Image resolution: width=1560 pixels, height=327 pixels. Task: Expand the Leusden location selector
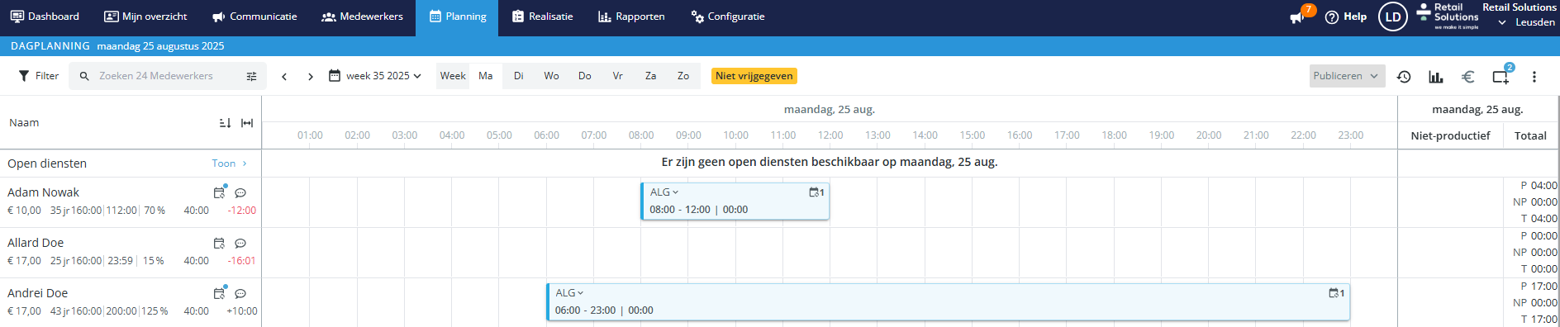pos(1526,22)
